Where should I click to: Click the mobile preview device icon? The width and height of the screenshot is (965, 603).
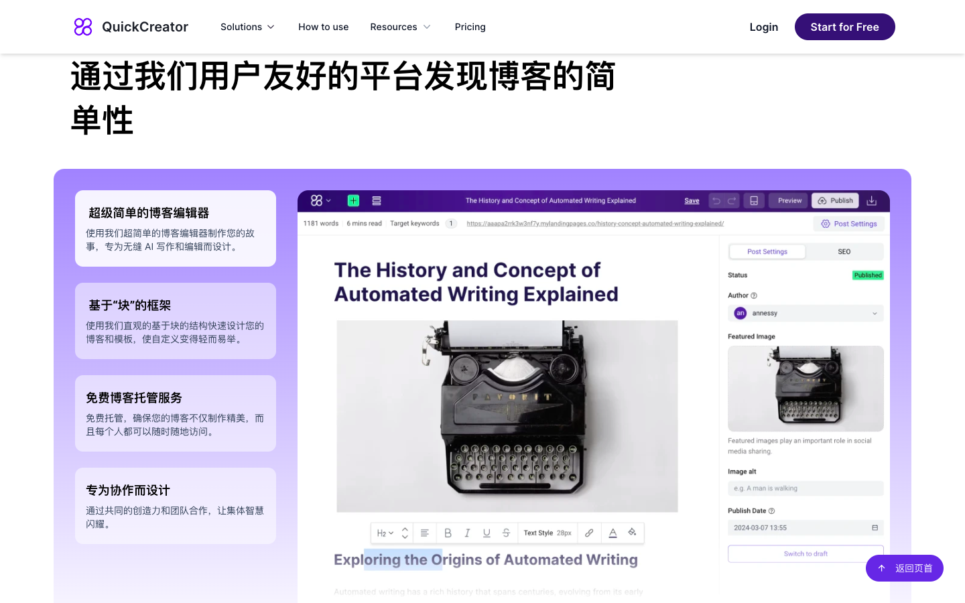click(754, 201)
